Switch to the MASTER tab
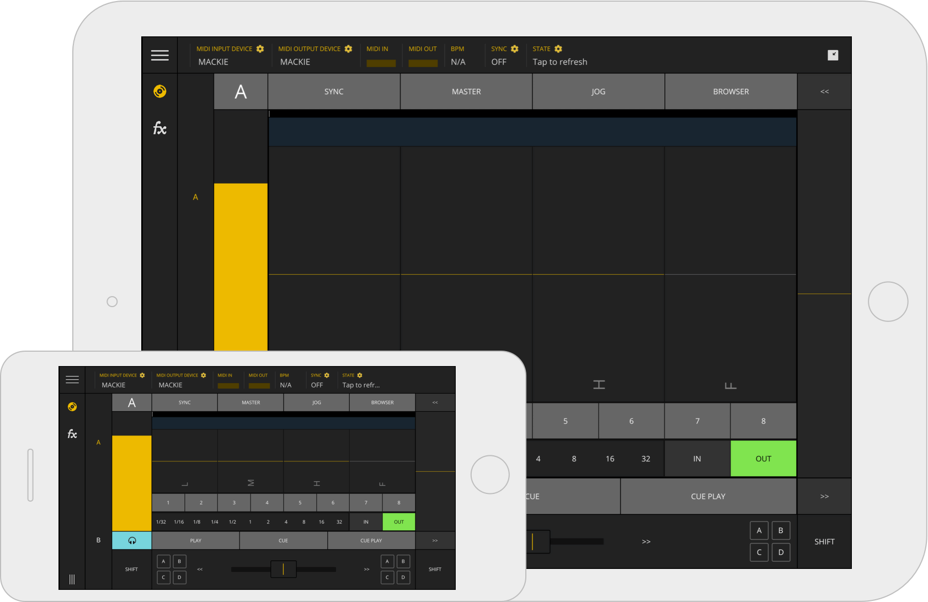928x602 pixels. pyautogui.click(x=466, y=92)
